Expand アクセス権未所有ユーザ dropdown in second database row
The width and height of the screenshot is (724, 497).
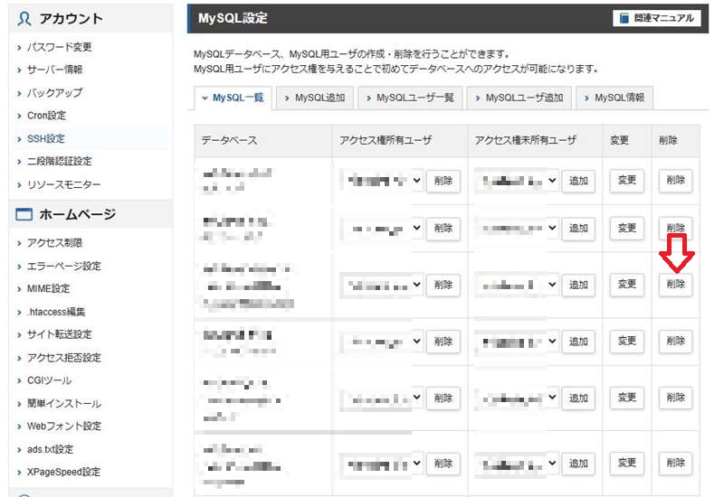point(517,228)
